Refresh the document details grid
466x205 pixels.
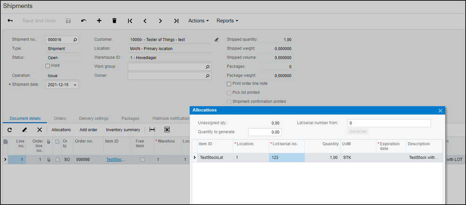click(10, 130)
